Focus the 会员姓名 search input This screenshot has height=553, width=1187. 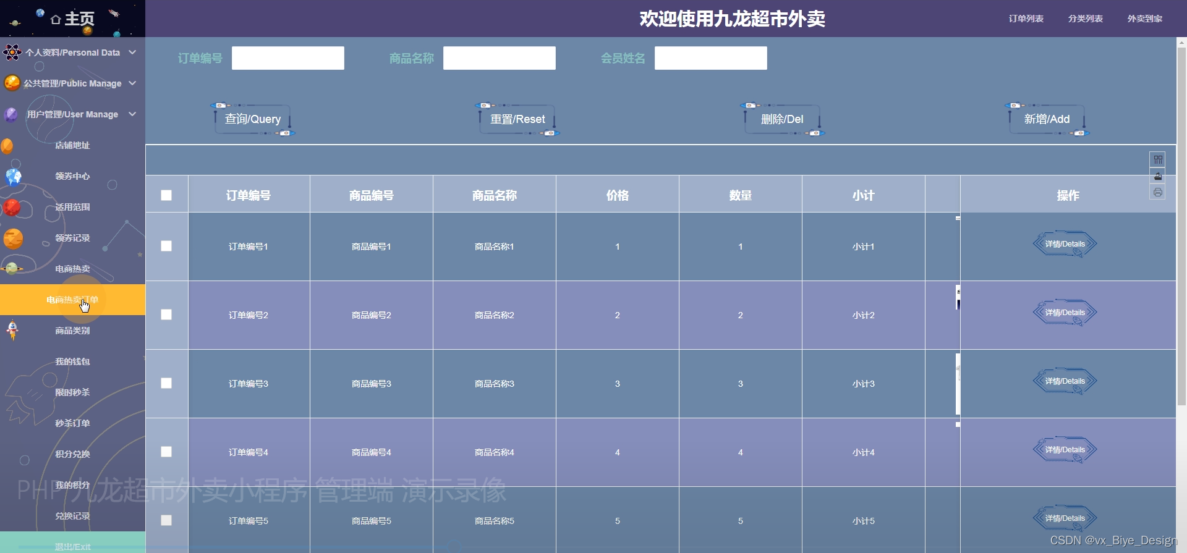point(711,58)
